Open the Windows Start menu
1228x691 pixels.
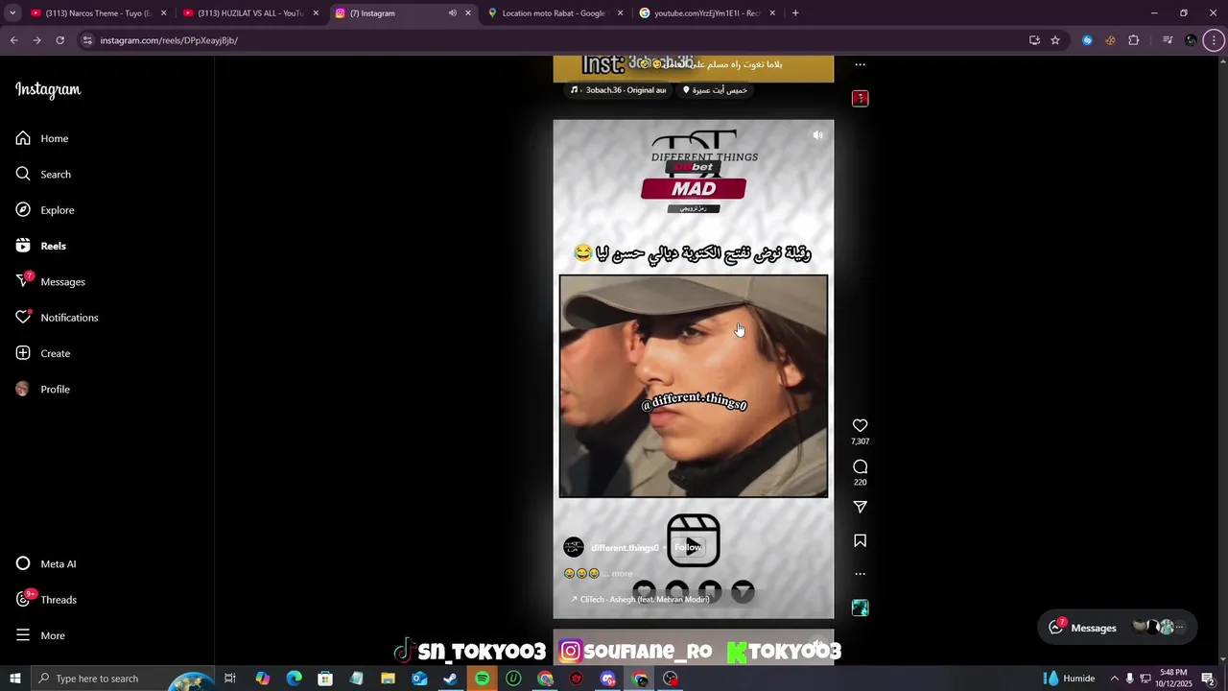pos(15,679)
